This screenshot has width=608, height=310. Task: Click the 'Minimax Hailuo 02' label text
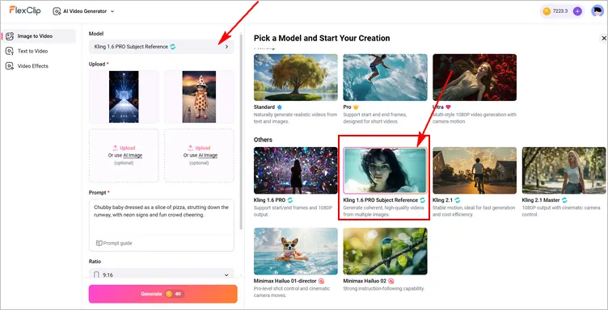pyautogui.click(x=365, y=281)
